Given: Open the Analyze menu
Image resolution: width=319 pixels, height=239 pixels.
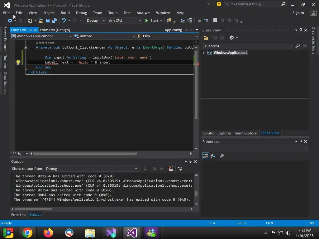Looking at the screenshot, I should point(143,13).
